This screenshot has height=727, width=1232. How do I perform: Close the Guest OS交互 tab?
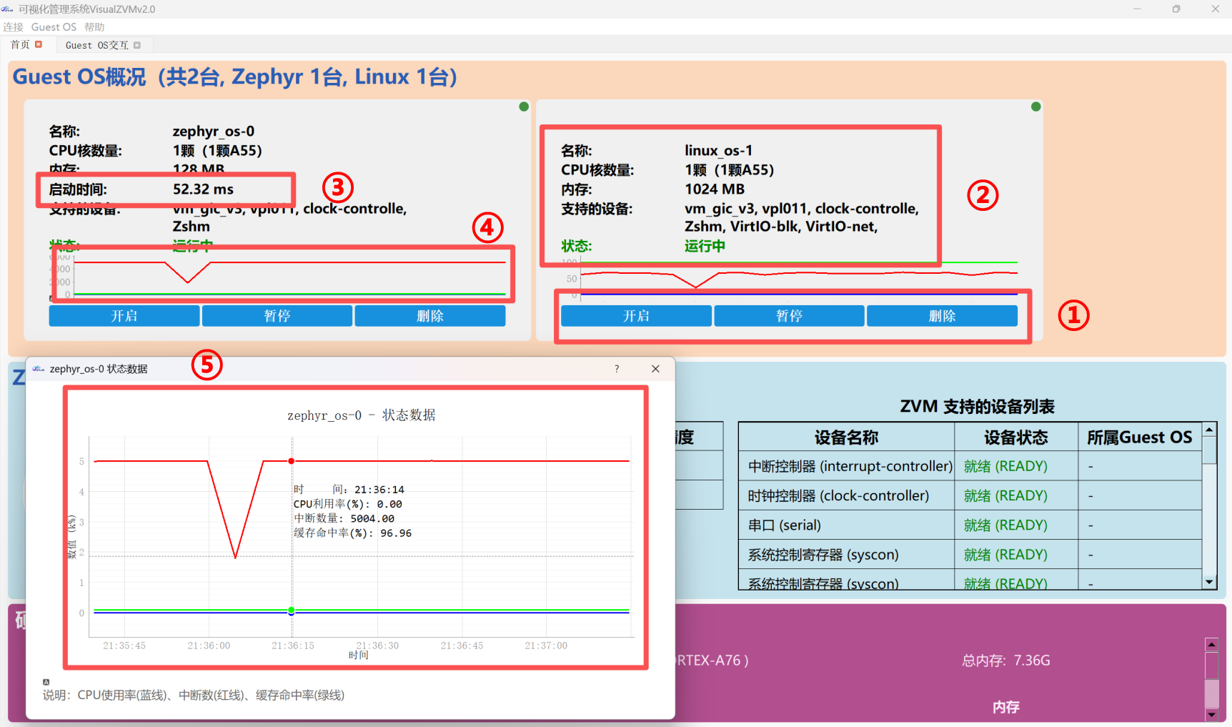coord(137,45)
